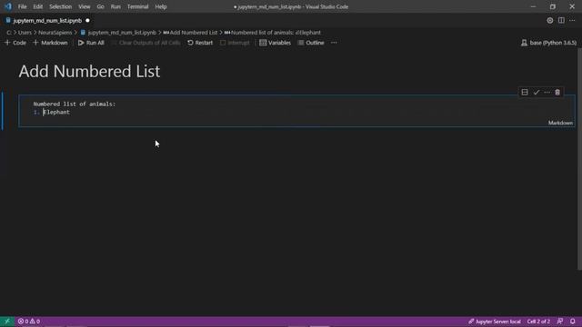Open the NeuraSapiens breadcrumb segment
The image size is (582, 327).
(55, 33)
